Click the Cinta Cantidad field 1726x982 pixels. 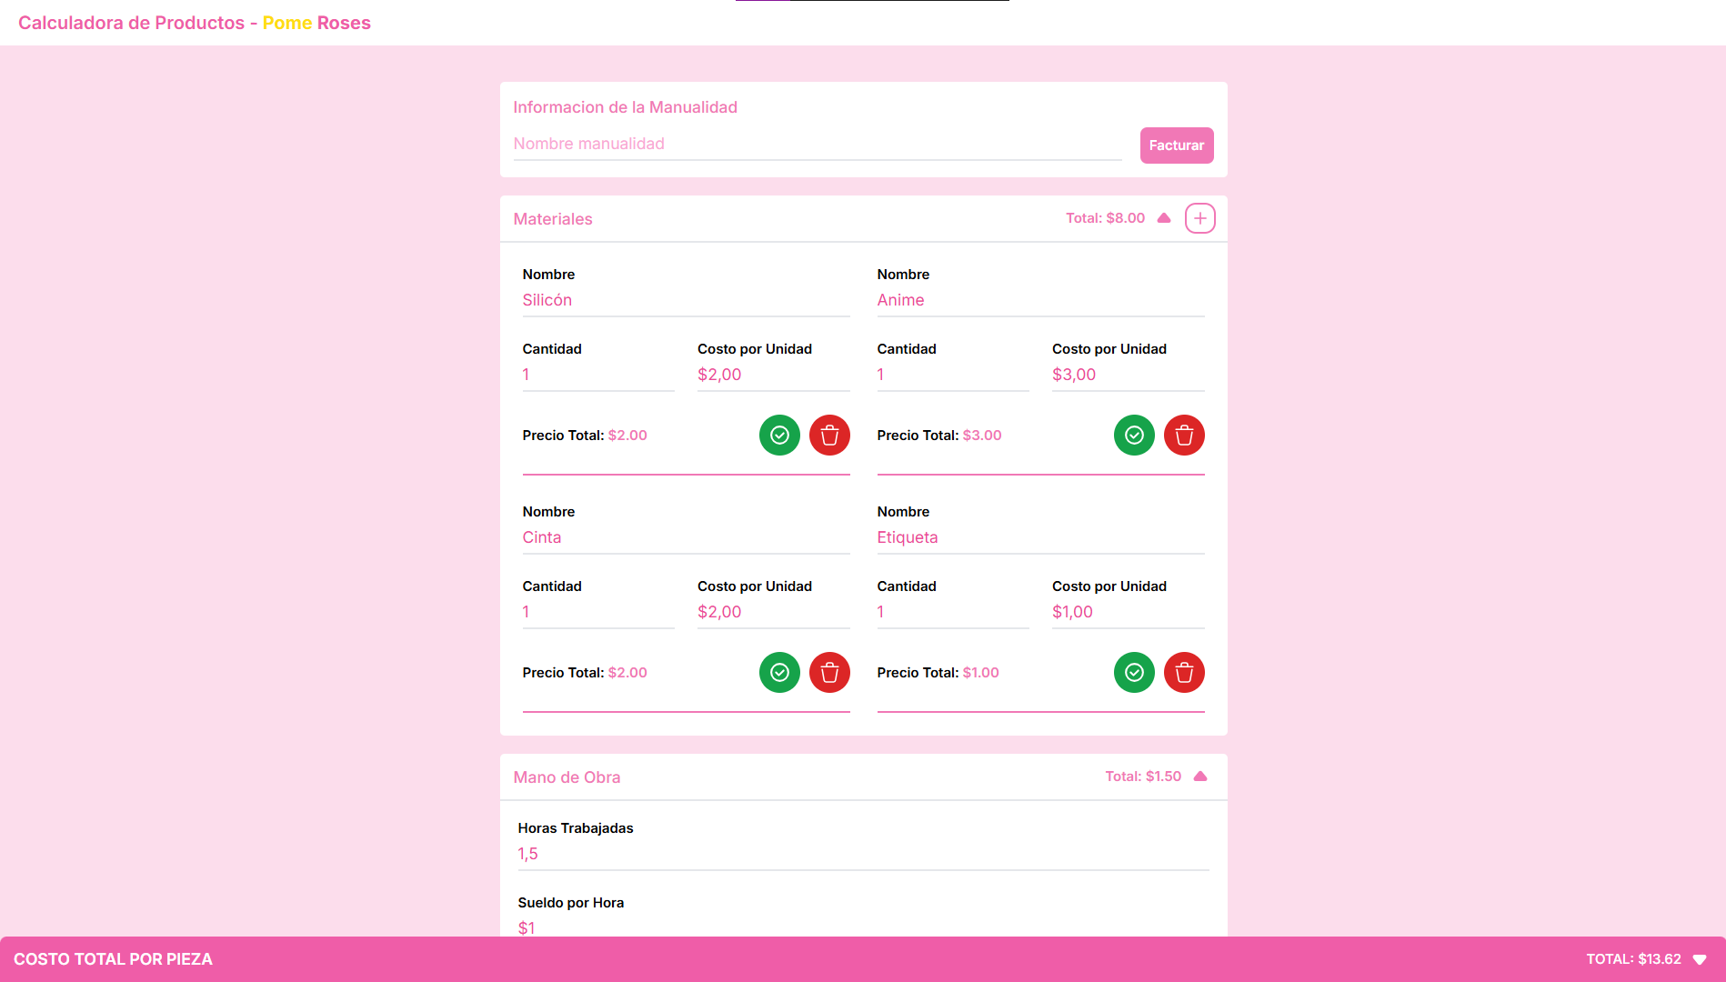click(x=597, y=613)
